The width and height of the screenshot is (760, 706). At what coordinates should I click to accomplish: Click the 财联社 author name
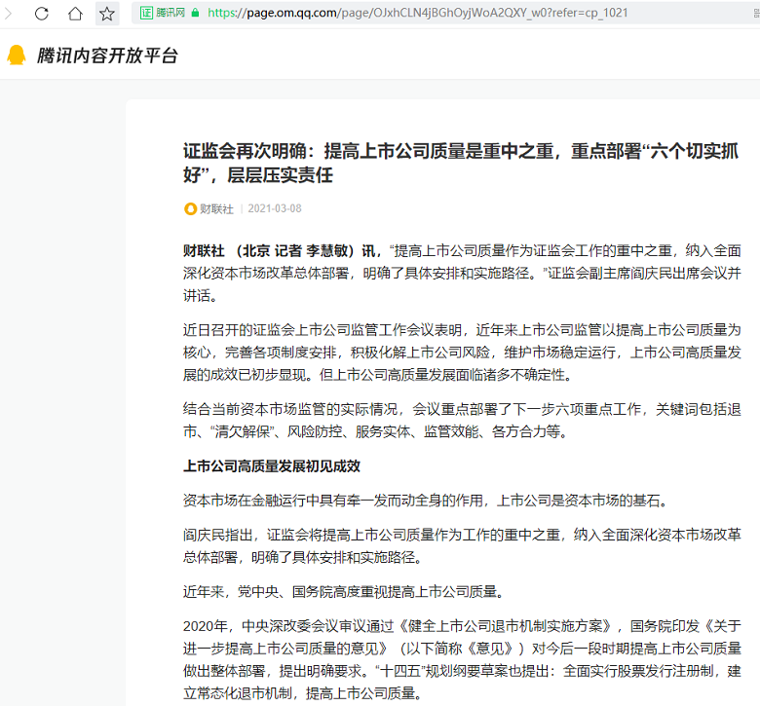[216, 208]
